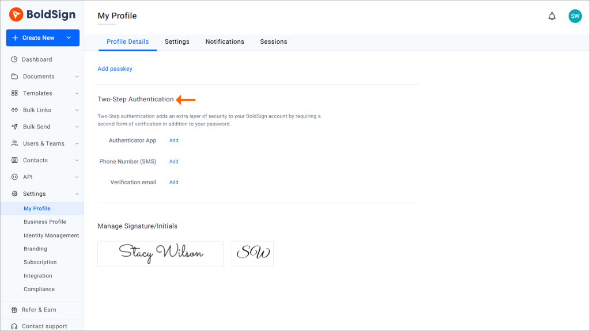Expand the API menu chevron
The height and width of the screenshot is (331, 590).
(77, 177)
